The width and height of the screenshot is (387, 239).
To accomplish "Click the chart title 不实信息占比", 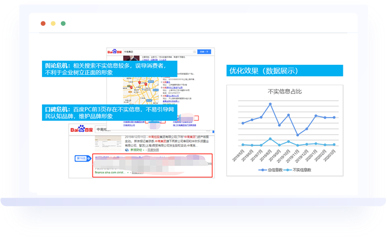I will [x=285, y=92].
